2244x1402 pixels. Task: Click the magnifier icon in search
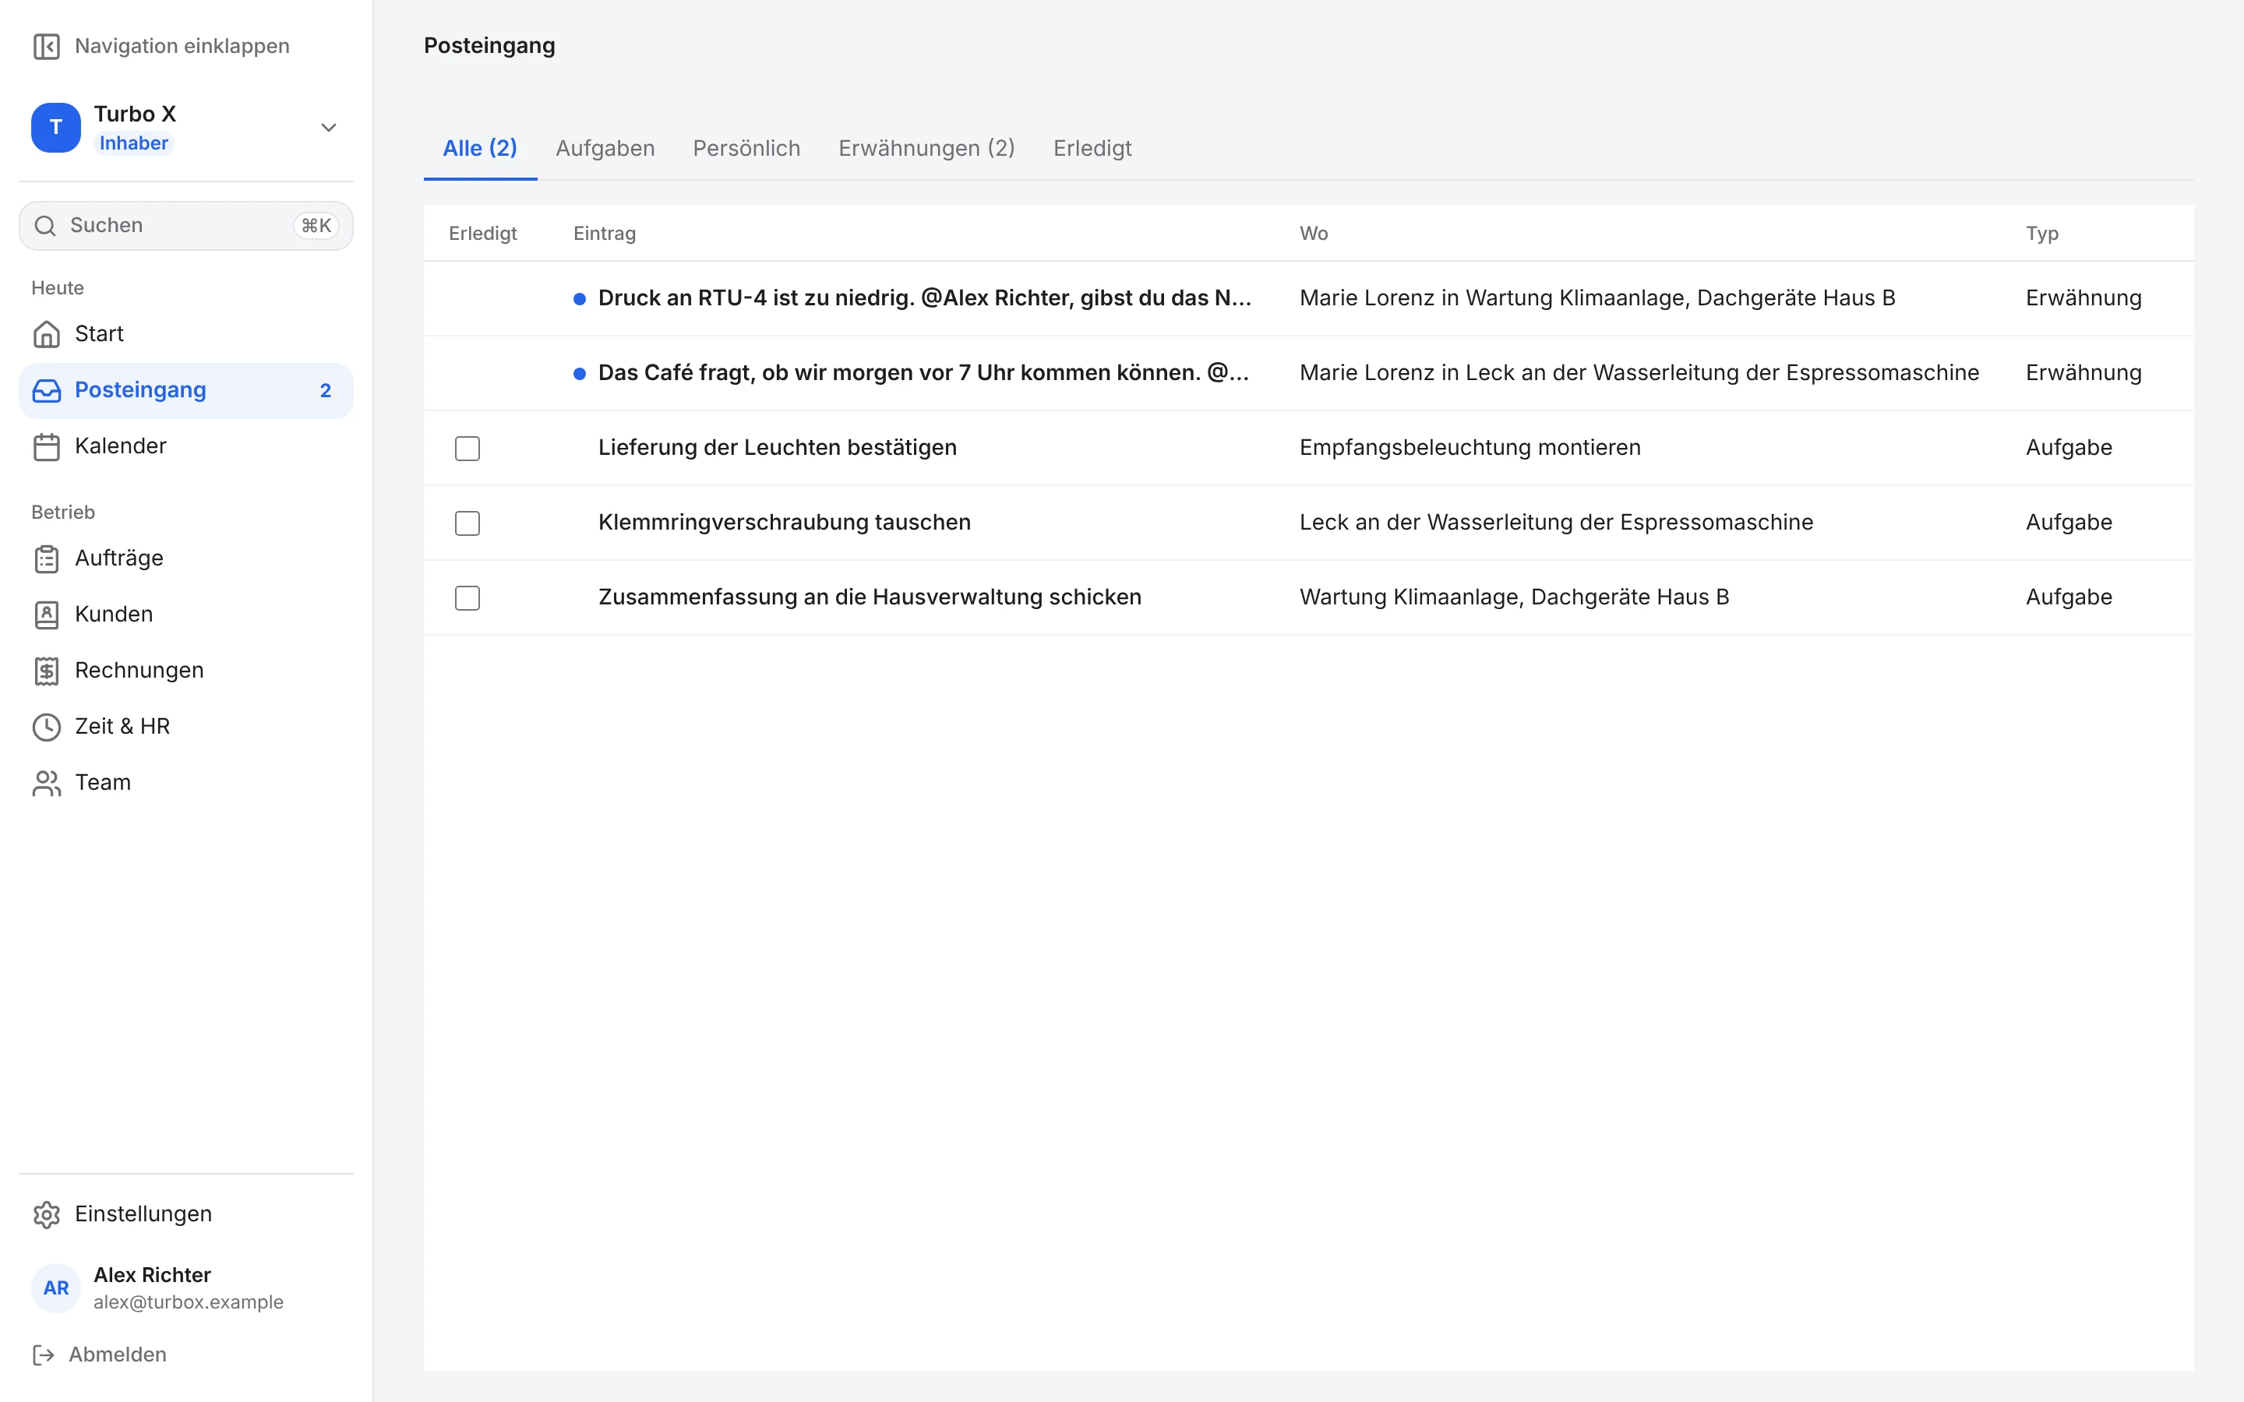(45, 225)
